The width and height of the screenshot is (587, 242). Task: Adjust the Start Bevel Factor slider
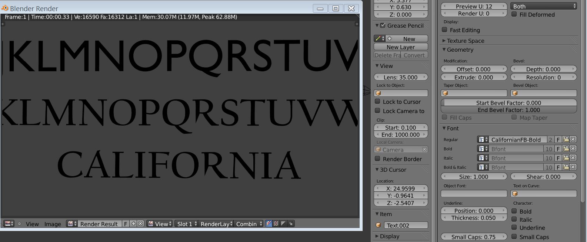click(x=508, y=102)
